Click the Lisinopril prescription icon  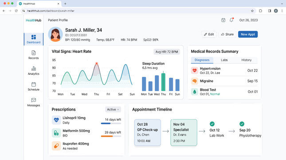coord(56,120)
